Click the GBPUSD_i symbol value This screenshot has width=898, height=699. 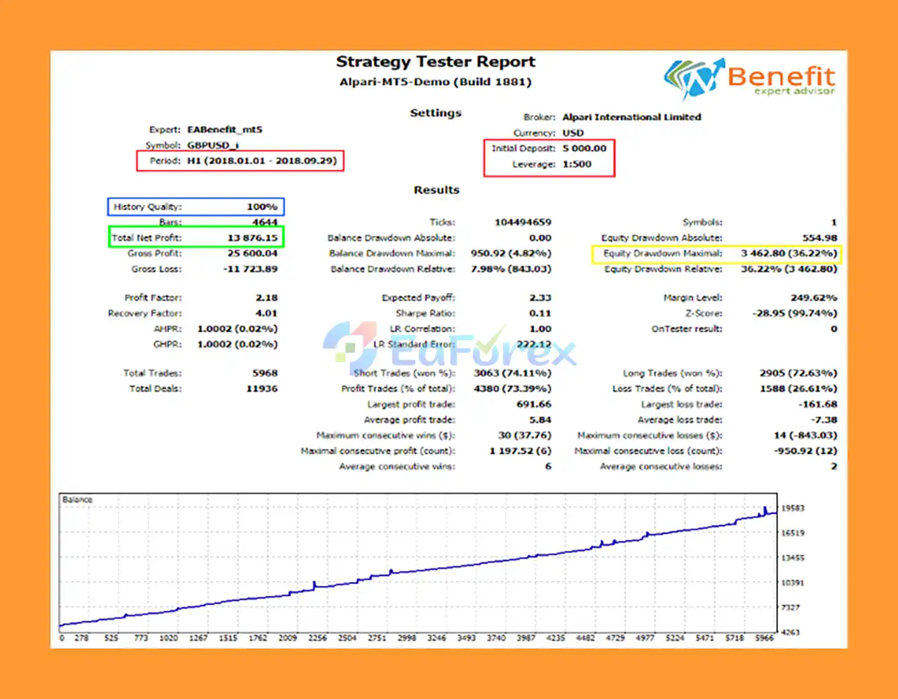coord(213,145)
